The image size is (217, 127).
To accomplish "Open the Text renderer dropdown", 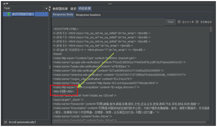I will coord(46,8).
